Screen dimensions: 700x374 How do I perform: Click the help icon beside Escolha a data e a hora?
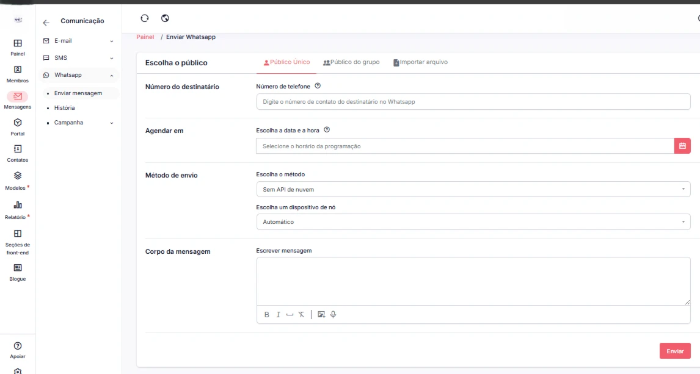tap(327, 130)
